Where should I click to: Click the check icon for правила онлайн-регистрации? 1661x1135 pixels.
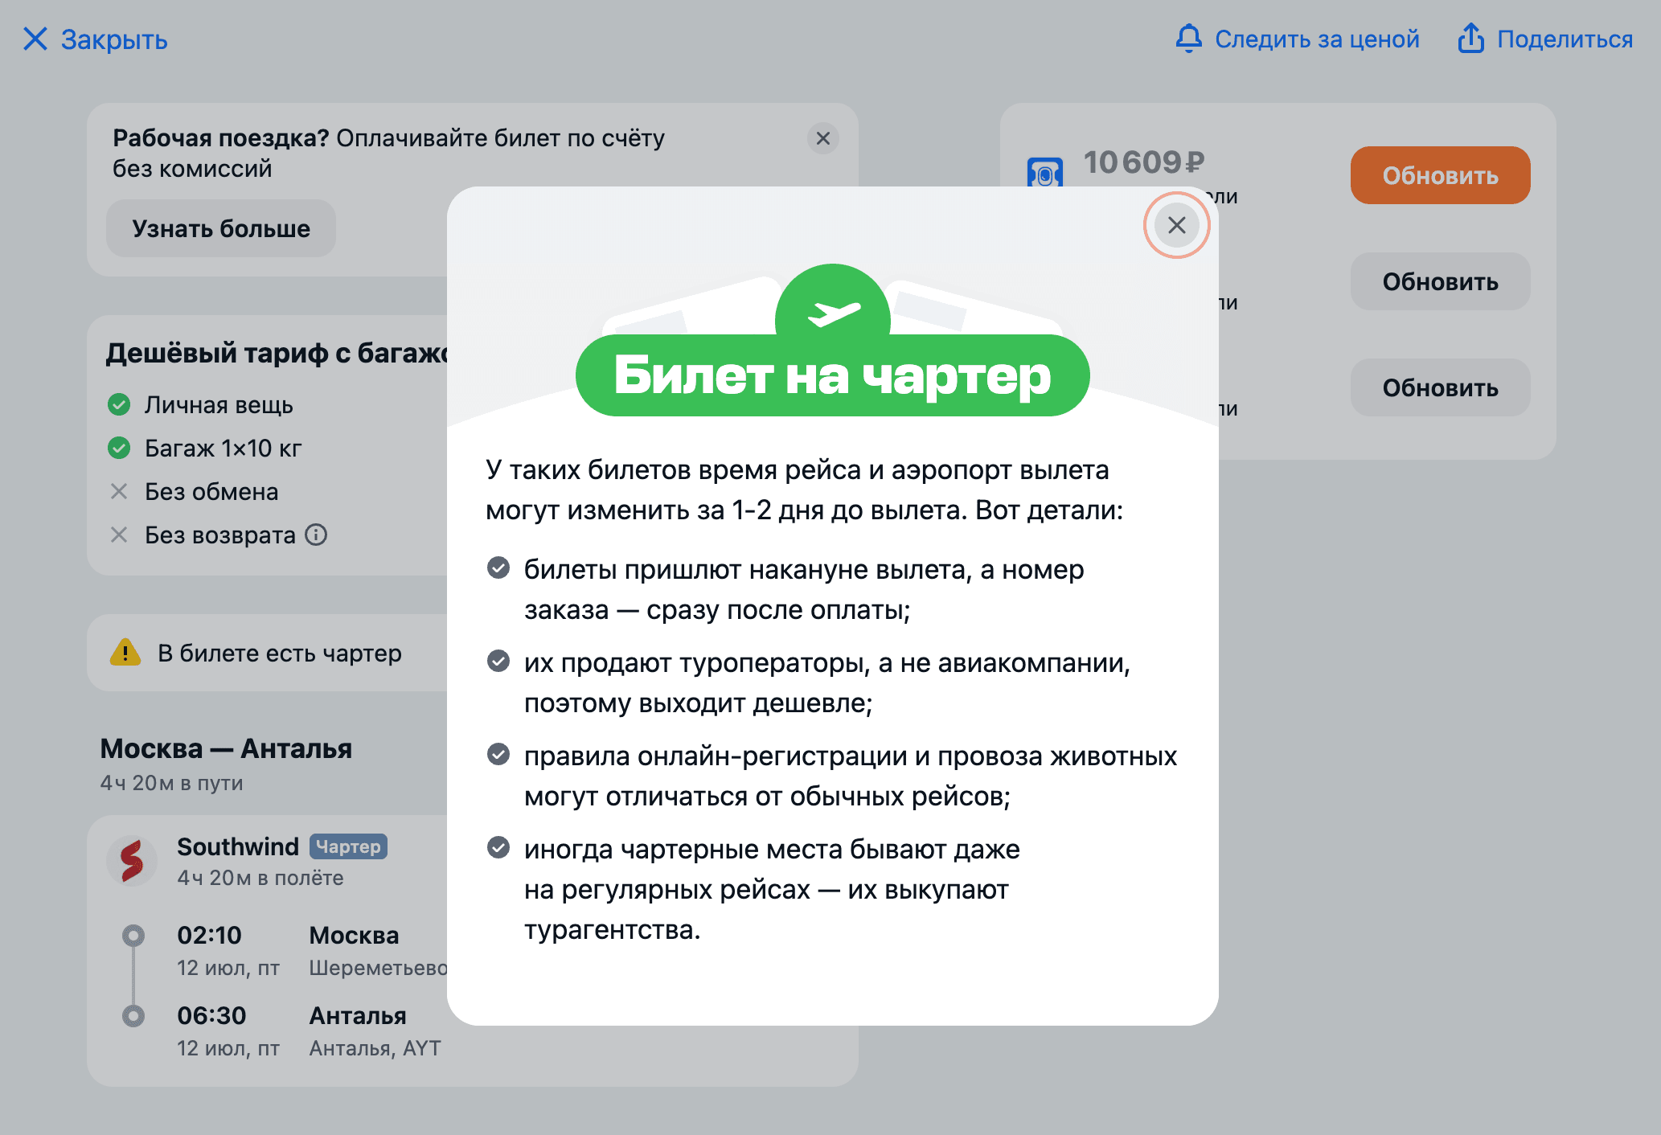[x=498, y=755]
